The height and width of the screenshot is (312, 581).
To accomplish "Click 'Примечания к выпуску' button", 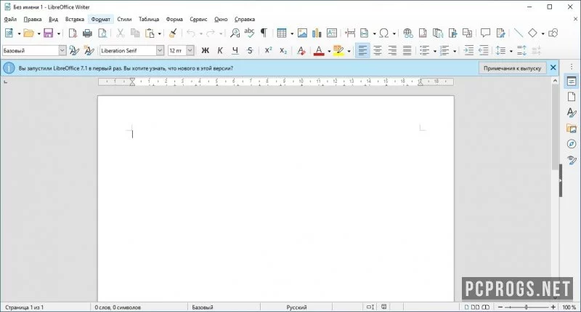I will point(512,68).
